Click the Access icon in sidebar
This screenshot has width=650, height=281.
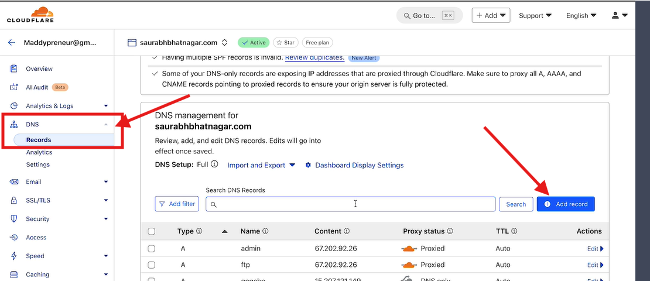tap(14, 238)
